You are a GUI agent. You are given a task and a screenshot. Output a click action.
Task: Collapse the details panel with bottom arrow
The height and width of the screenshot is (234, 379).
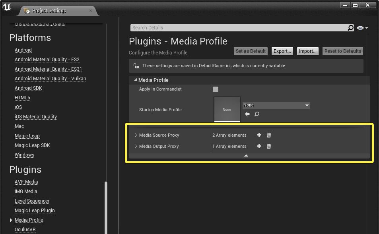click(x=246, y=156)
